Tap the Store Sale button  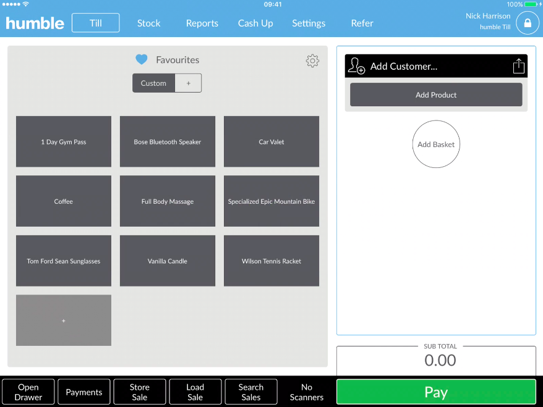(140, 392)
